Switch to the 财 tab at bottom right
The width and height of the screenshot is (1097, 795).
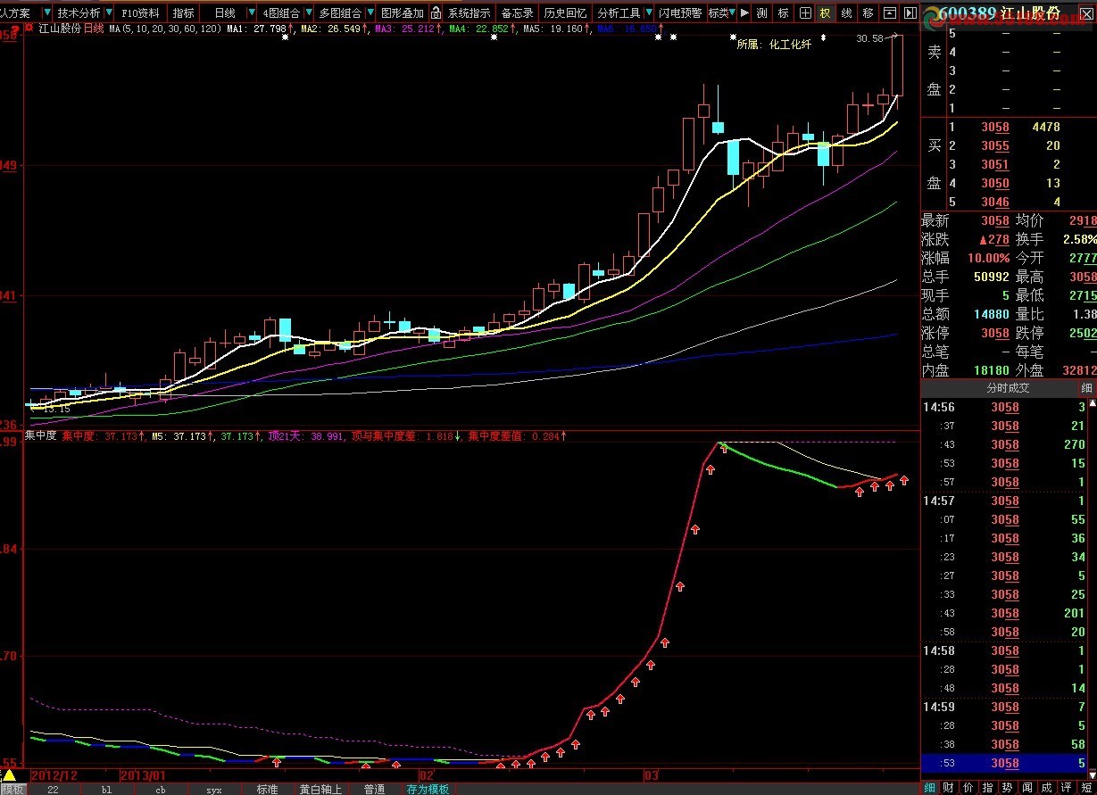click(949, 788)
